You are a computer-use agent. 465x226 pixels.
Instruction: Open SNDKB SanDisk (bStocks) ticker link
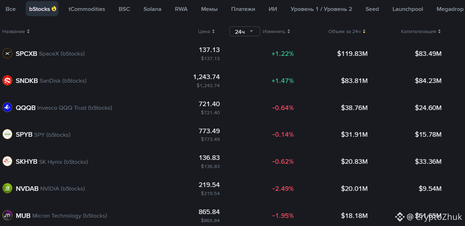[51, 81]
